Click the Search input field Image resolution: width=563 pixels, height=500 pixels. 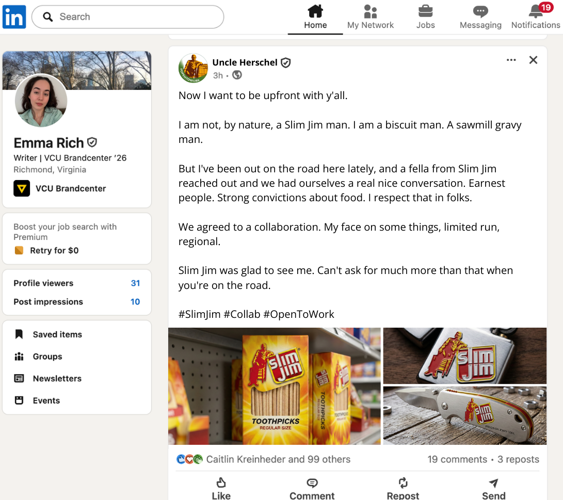pos(128,17)
